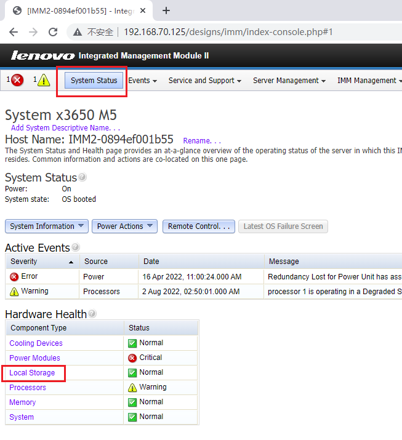The image size is (402, 440).
Task: Expand the System Information dropdown
Action: point(47,226)
